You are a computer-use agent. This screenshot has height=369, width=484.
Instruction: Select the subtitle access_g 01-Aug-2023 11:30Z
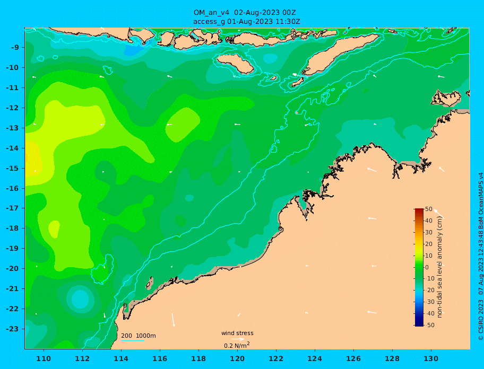coord(246,22)
